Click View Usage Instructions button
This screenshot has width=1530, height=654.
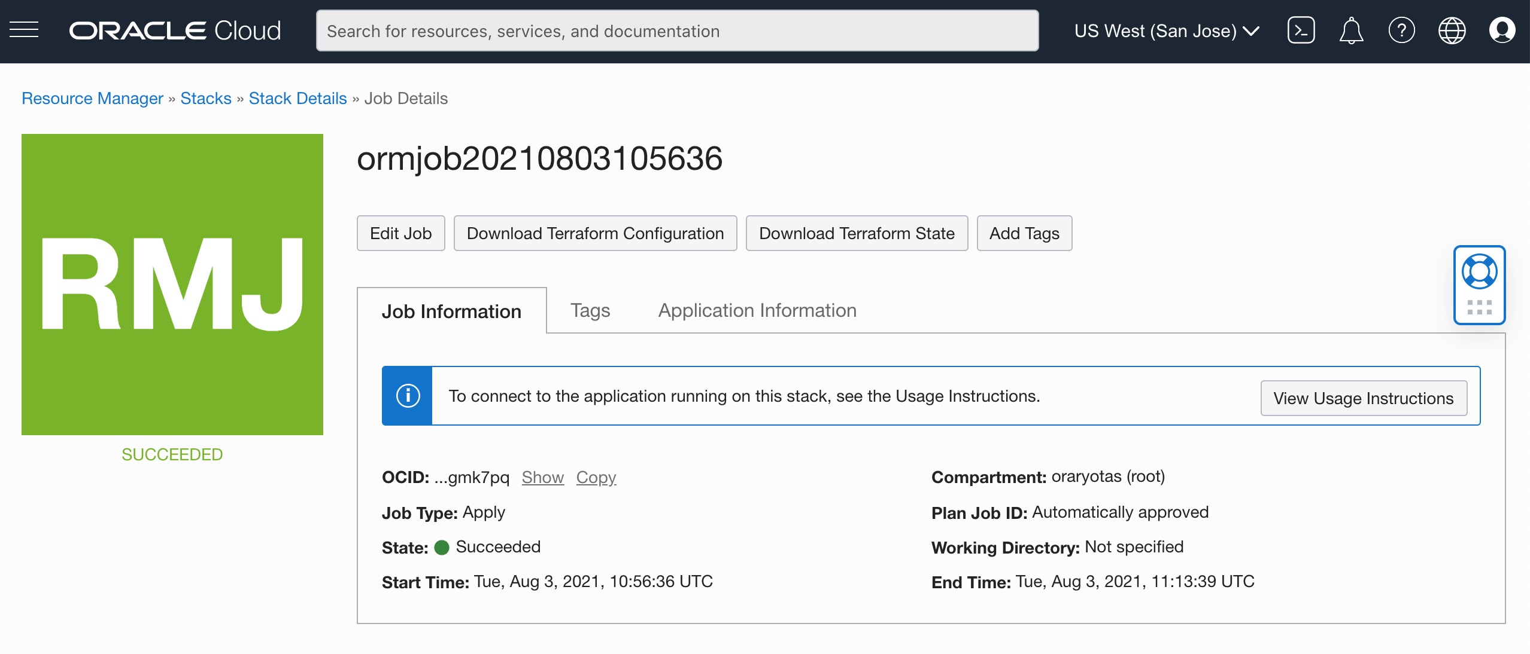click(1363, 398)
